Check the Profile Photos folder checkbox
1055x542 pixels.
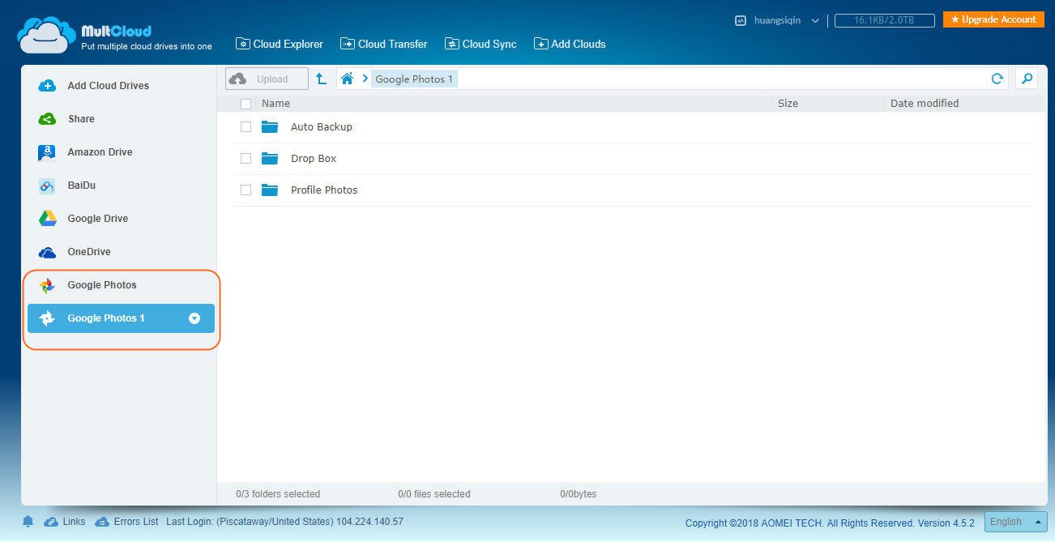(246, 190)
